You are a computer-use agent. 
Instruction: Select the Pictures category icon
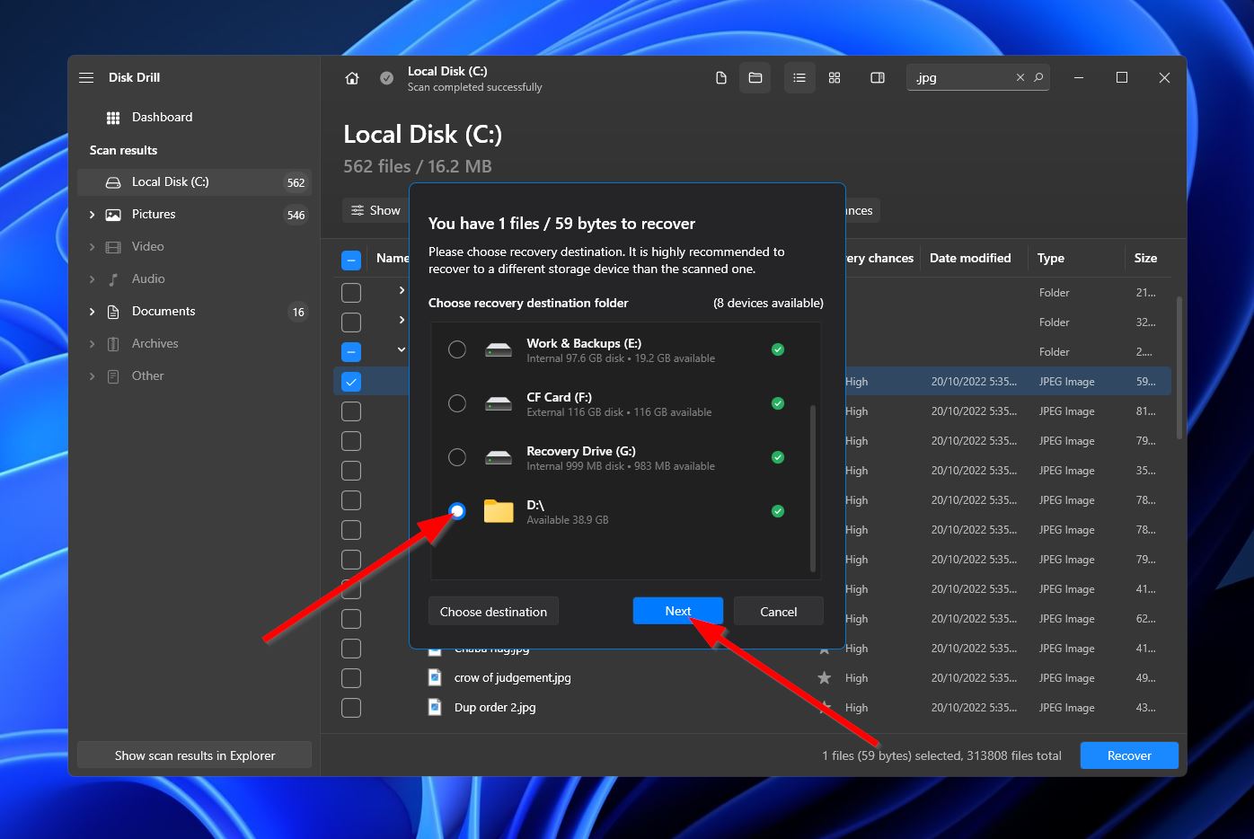(111, 214)
